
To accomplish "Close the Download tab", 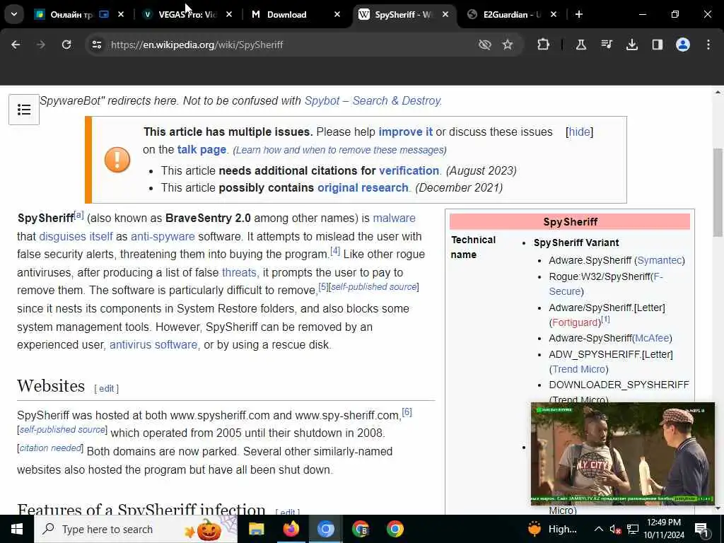I will tap(337, 15).
